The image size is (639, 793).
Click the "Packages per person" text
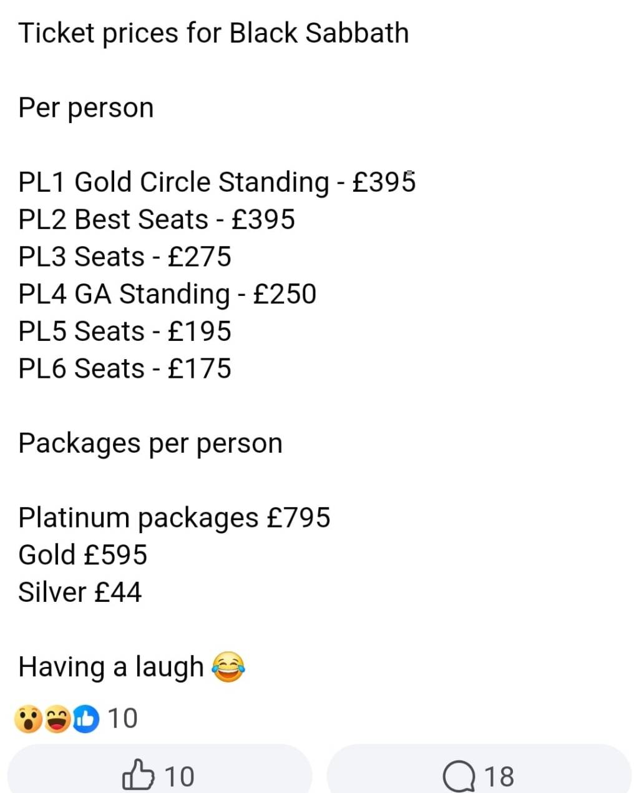pyautogui.click(x=150, y=444)
